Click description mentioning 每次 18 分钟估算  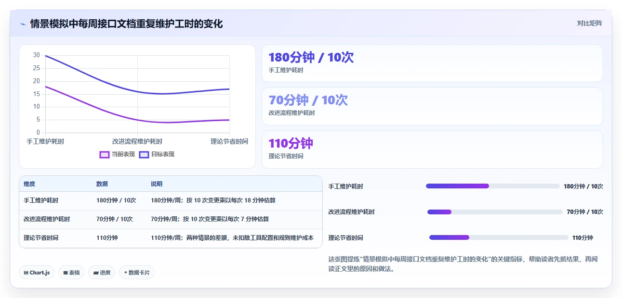tap(213, 200)
